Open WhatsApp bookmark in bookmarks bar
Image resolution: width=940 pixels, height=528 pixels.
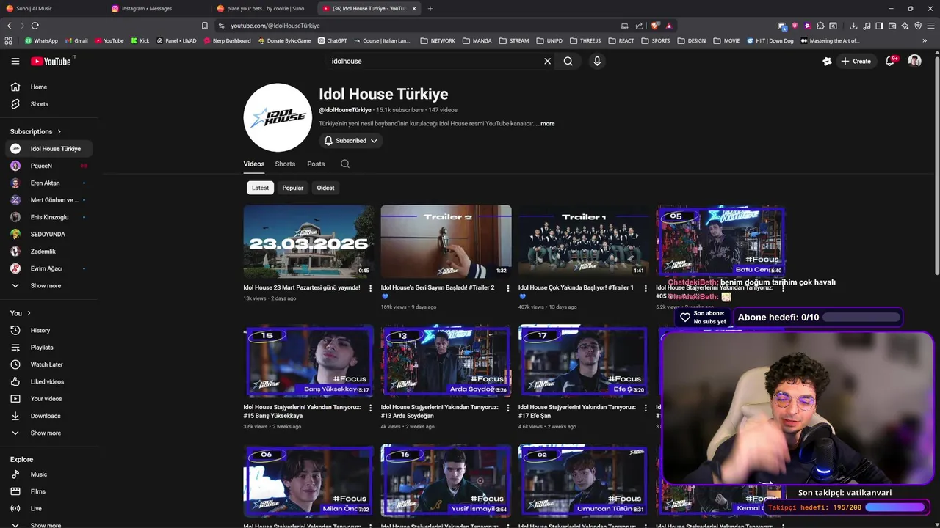(x=41, y=41)
